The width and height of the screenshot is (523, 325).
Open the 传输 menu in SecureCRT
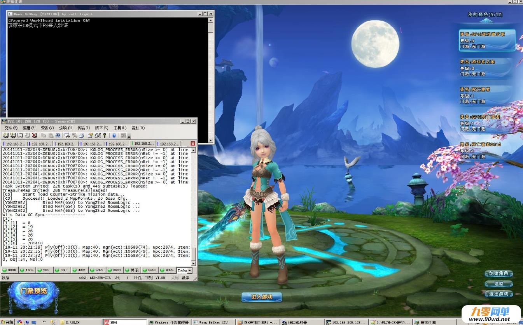click(84, 128)
